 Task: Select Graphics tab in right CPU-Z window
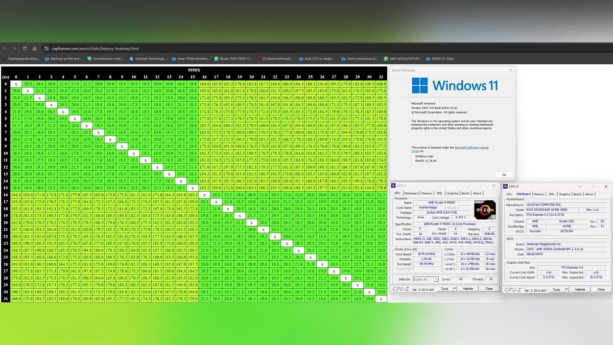point(564,194)
